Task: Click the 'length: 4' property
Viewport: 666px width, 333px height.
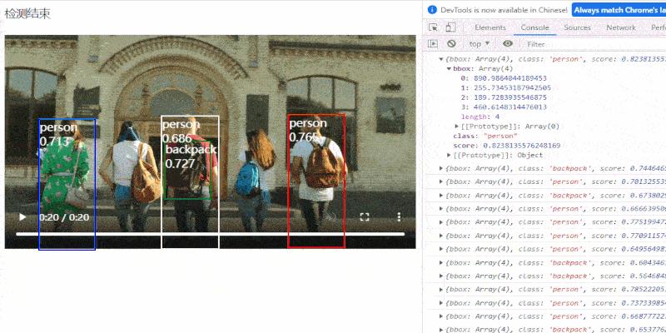Action: coord(480,117)
